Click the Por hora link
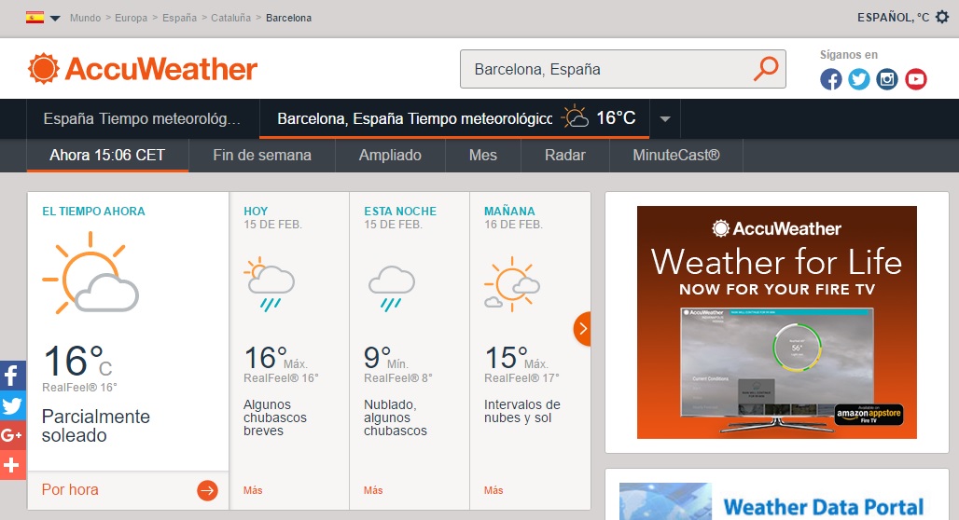Image resolution: width=959 pixels, height=520 pixels. coord(70,489)
